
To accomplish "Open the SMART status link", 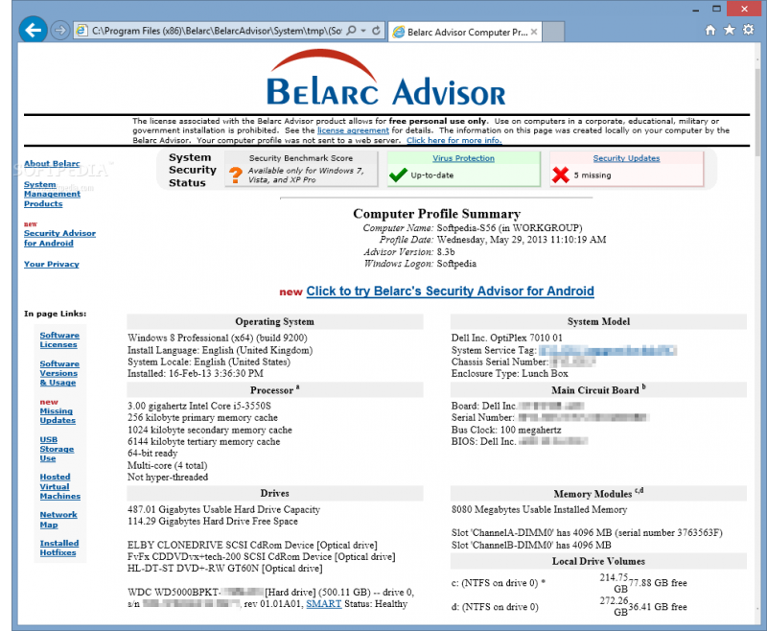I will (x=323, y=604).
